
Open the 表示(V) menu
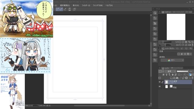point(76,5)
